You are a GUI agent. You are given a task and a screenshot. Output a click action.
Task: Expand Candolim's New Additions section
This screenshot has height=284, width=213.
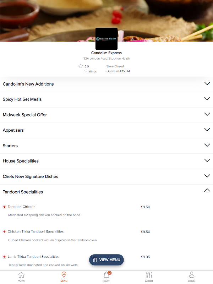[106, 84]
